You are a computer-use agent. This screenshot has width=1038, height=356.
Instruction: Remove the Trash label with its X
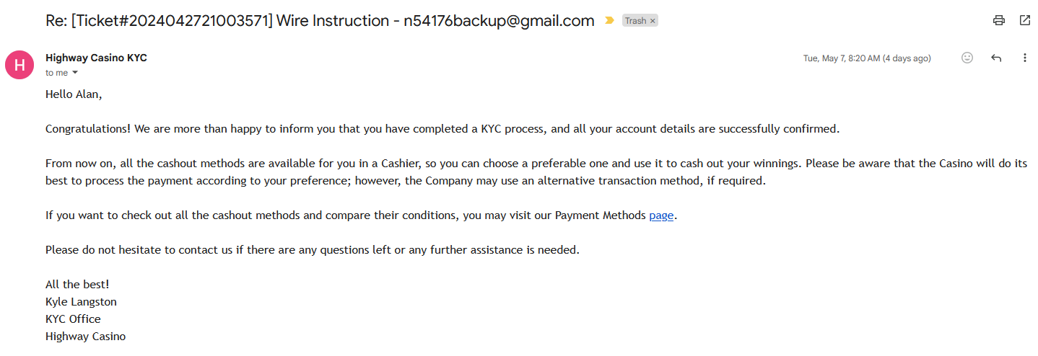[x=653, y=21]
